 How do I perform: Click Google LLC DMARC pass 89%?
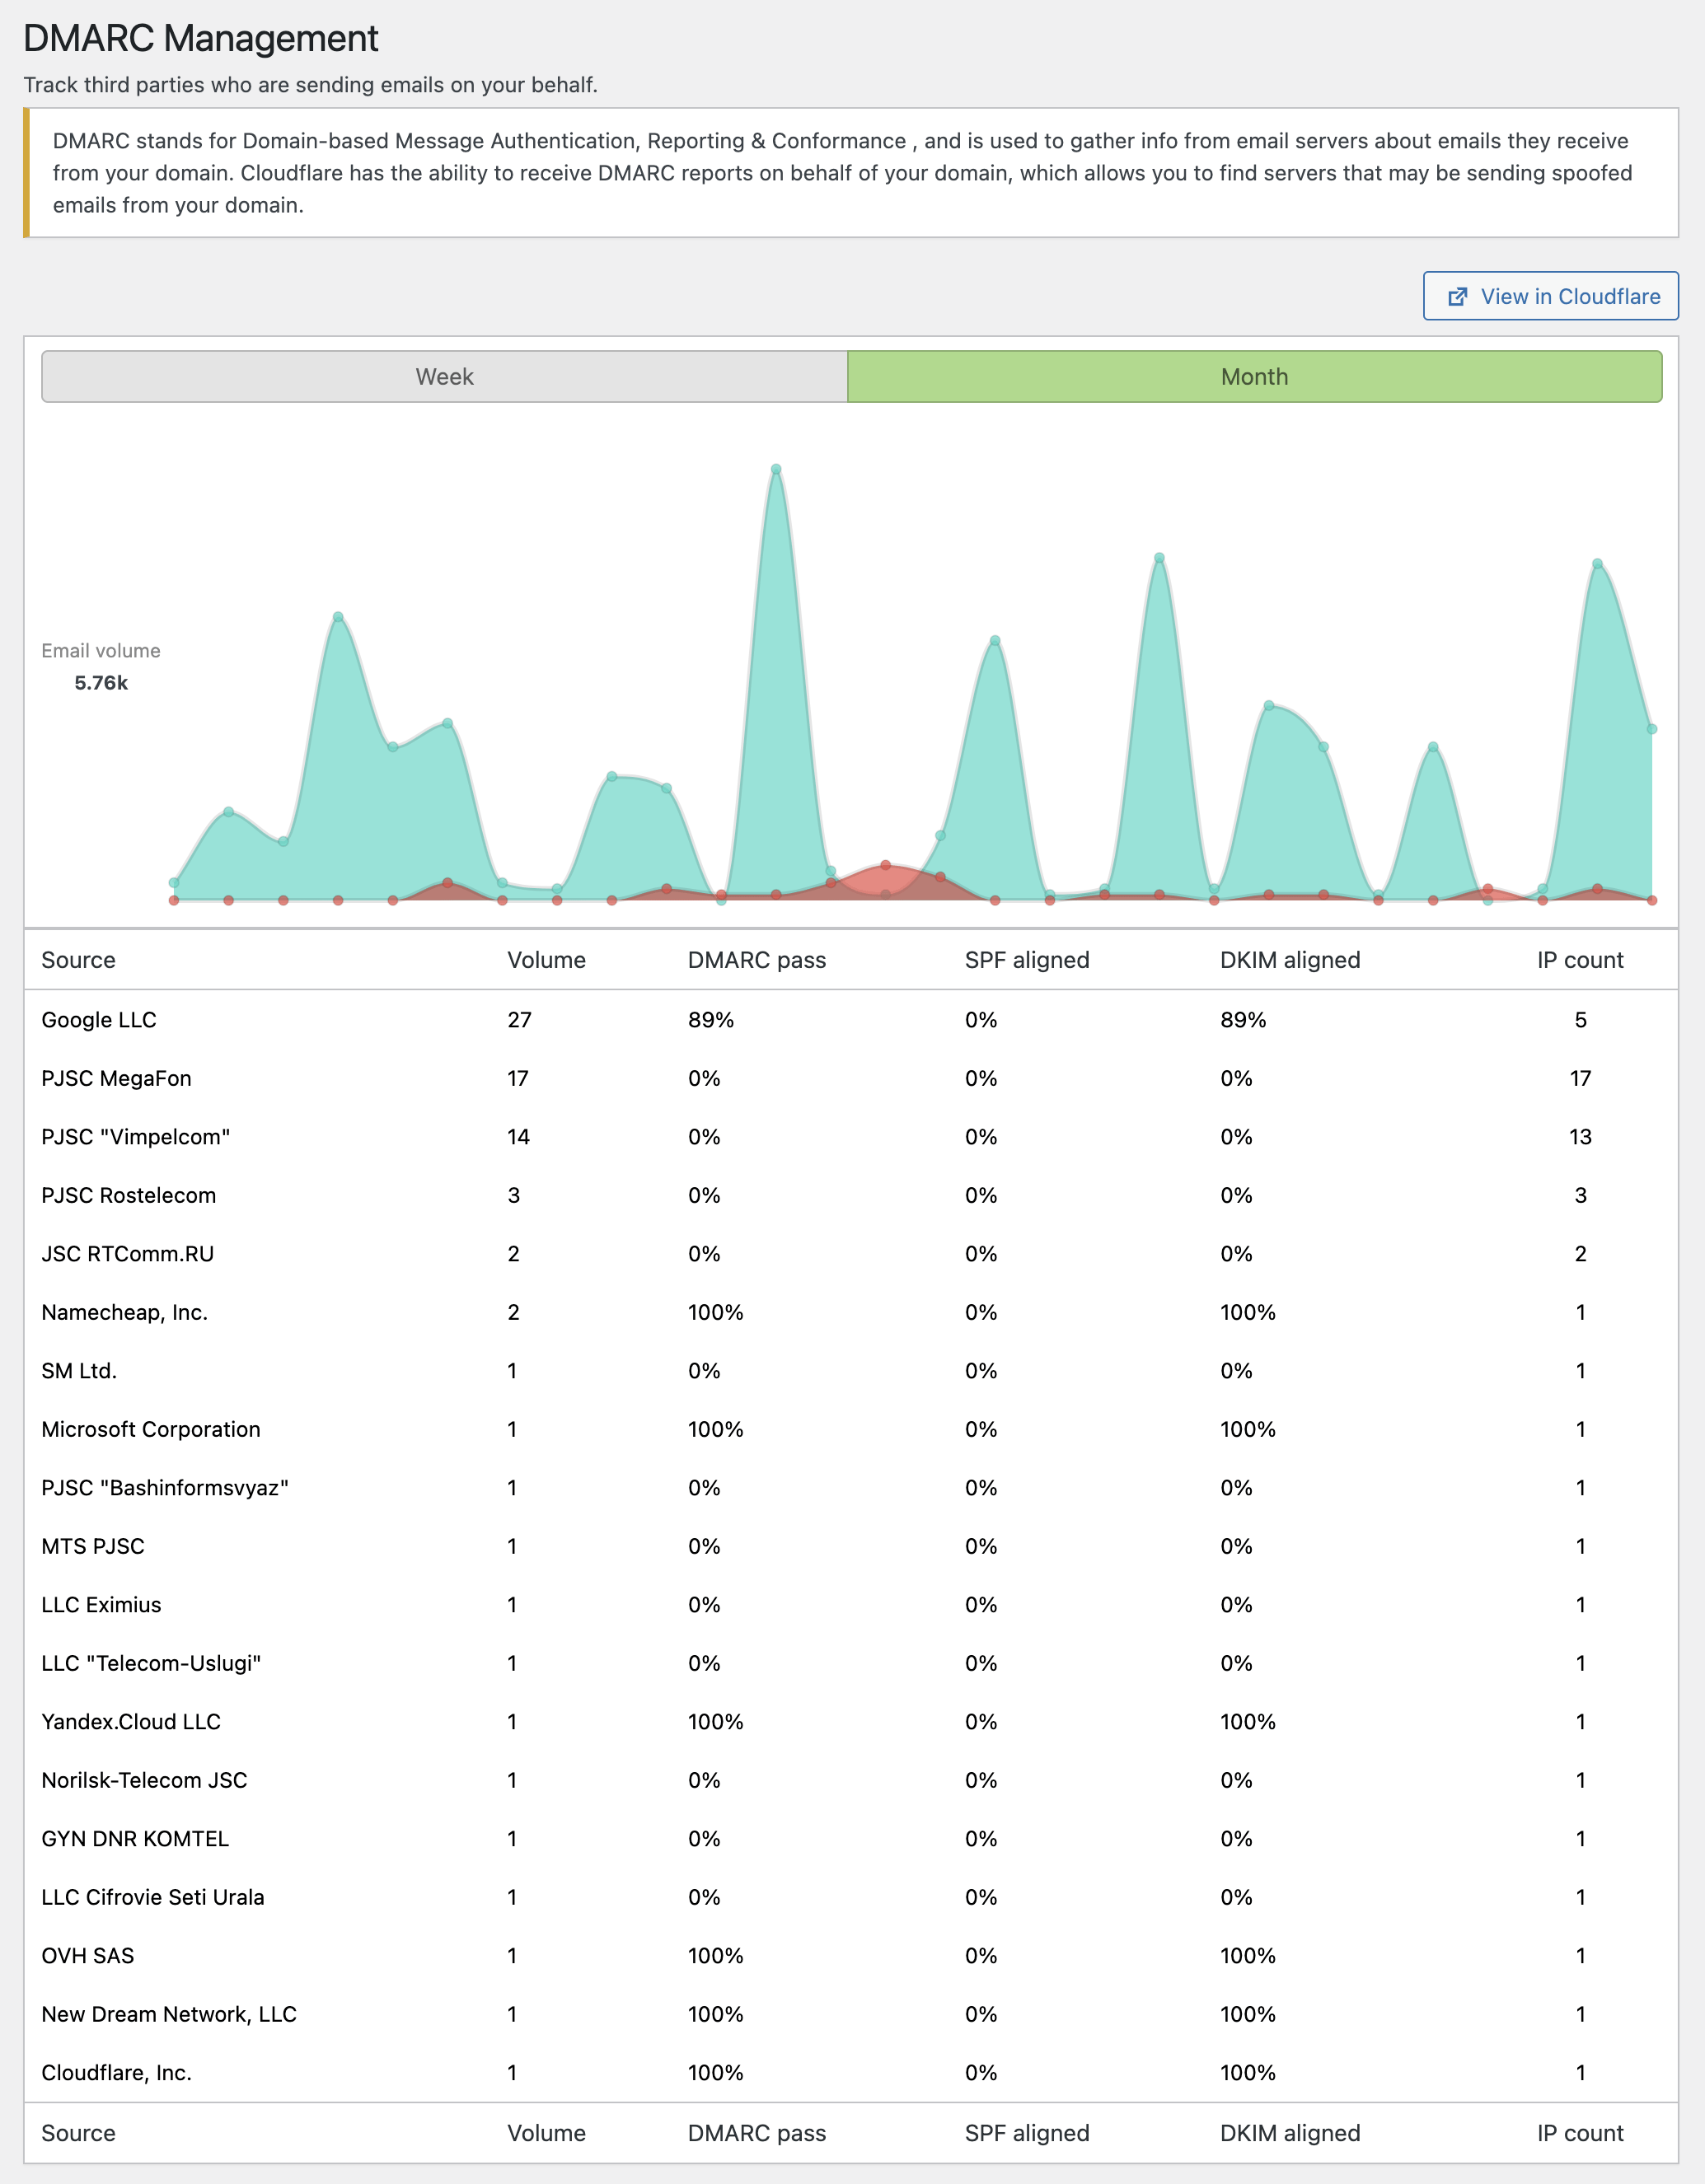click(x=711, y=1020)
